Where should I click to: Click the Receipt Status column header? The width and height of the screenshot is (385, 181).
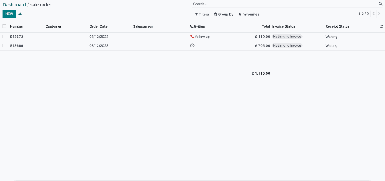pyautogui.click(x=337, y=26)
